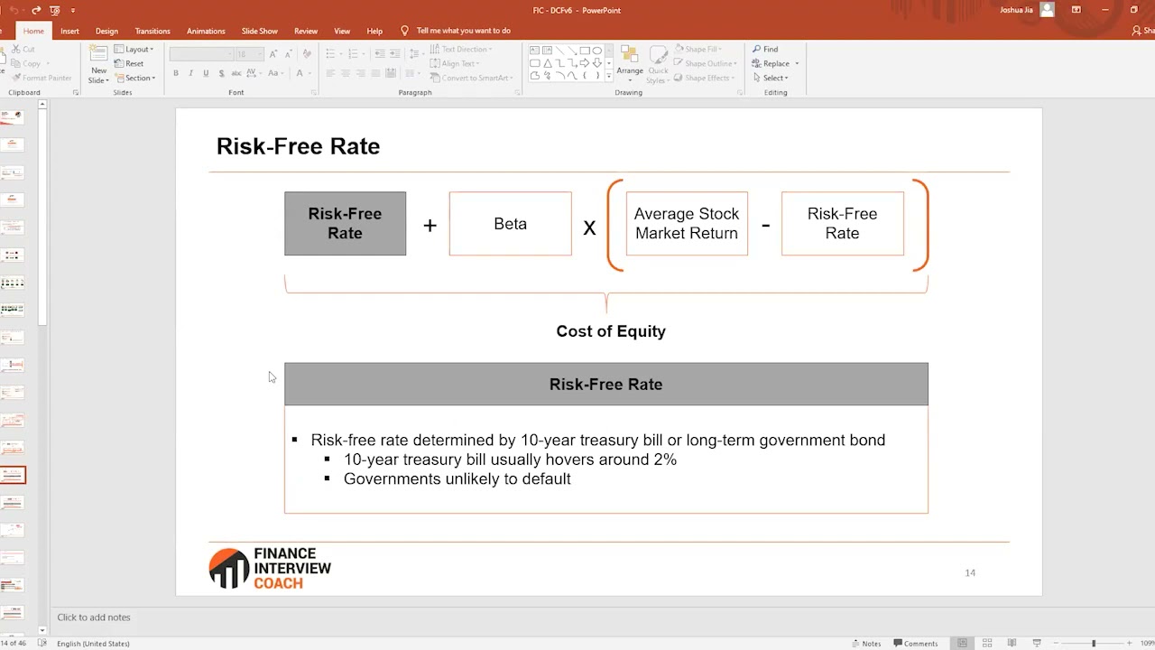The height and width of the screenshot is (650, 1155).
Task: Toggle Strikethrough formatting
Action: (236, 73)
